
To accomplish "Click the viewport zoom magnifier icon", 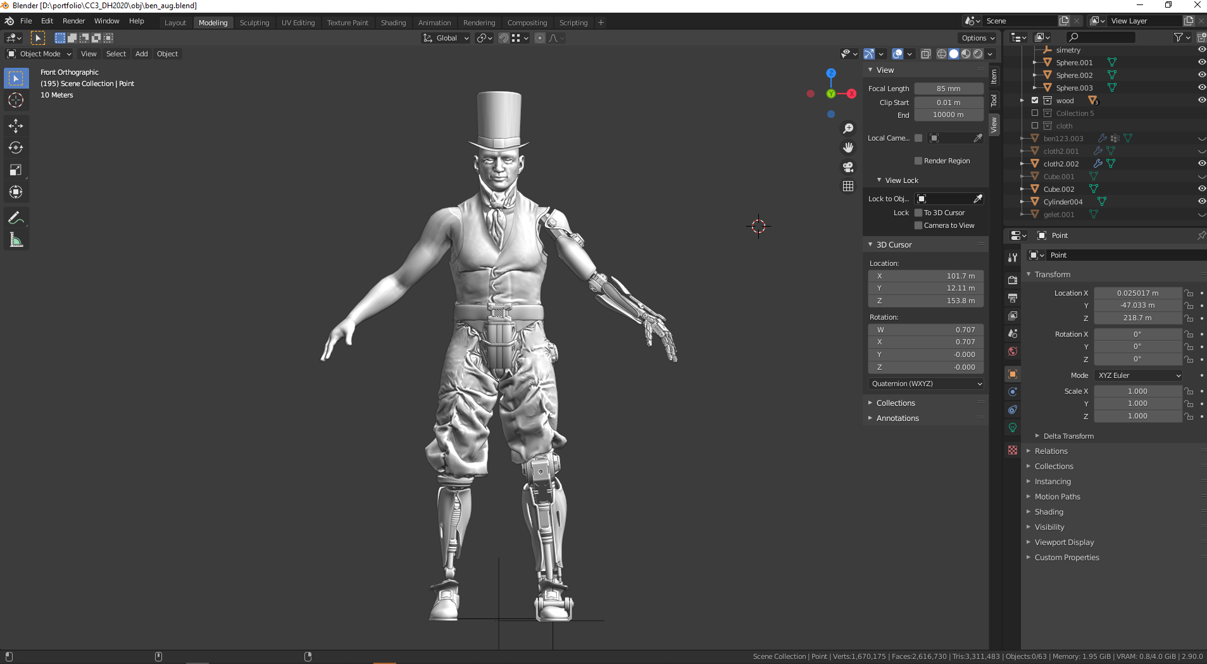I will [x=848, y=128].
